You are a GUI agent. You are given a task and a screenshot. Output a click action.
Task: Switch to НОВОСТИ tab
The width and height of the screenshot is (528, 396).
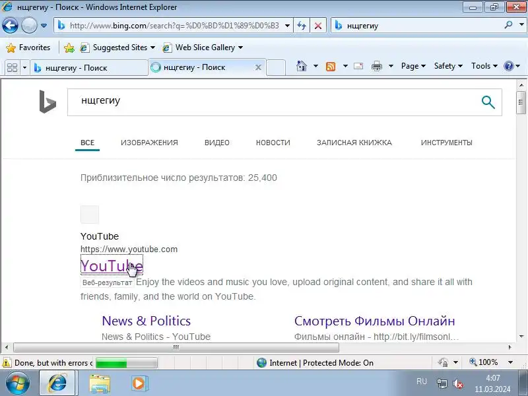273,143
